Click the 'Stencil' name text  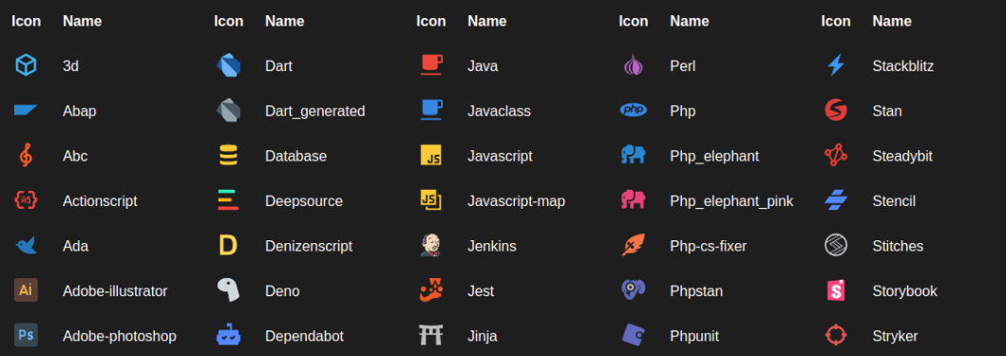pyautogui.click(x=894, y=200)
